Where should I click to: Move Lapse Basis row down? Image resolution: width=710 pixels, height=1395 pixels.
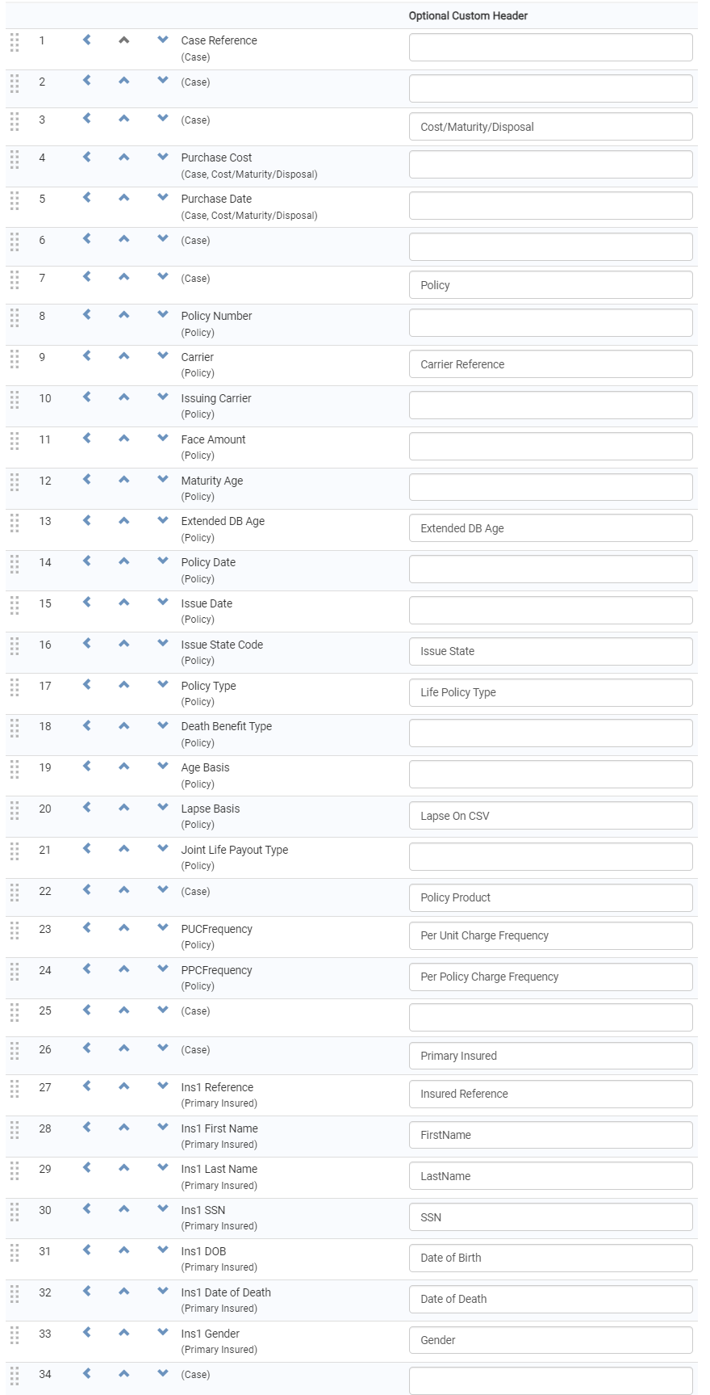(163, 808)
